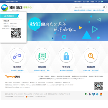Open 频繁掉线 under 登录异常
This screenshot has height=108, width=108.
21,70
